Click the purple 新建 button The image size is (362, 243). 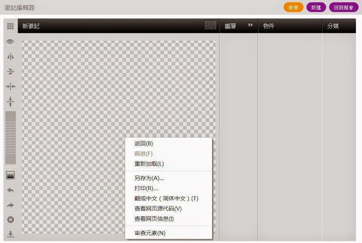point(316,8)
